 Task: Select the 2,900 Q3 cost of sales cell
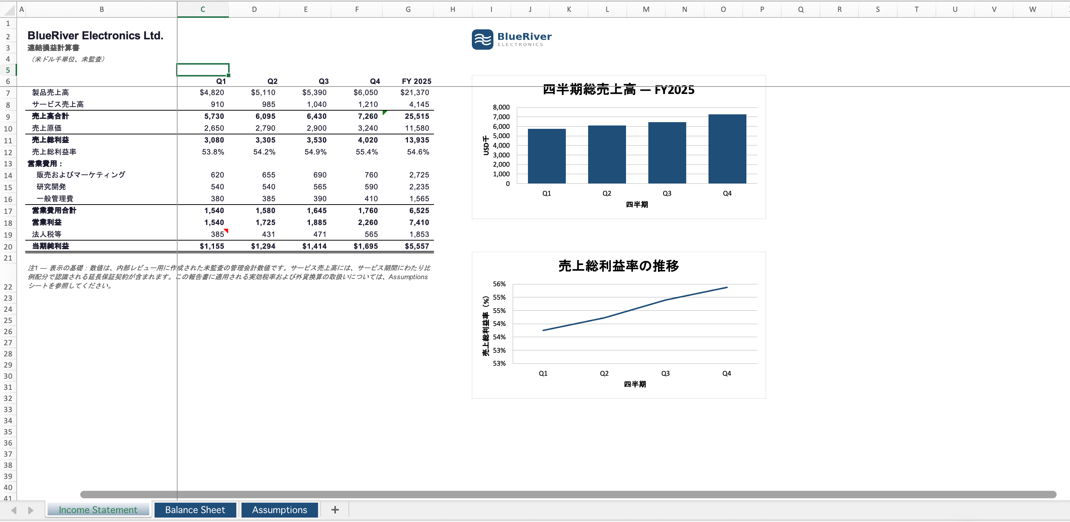(305, 128)
